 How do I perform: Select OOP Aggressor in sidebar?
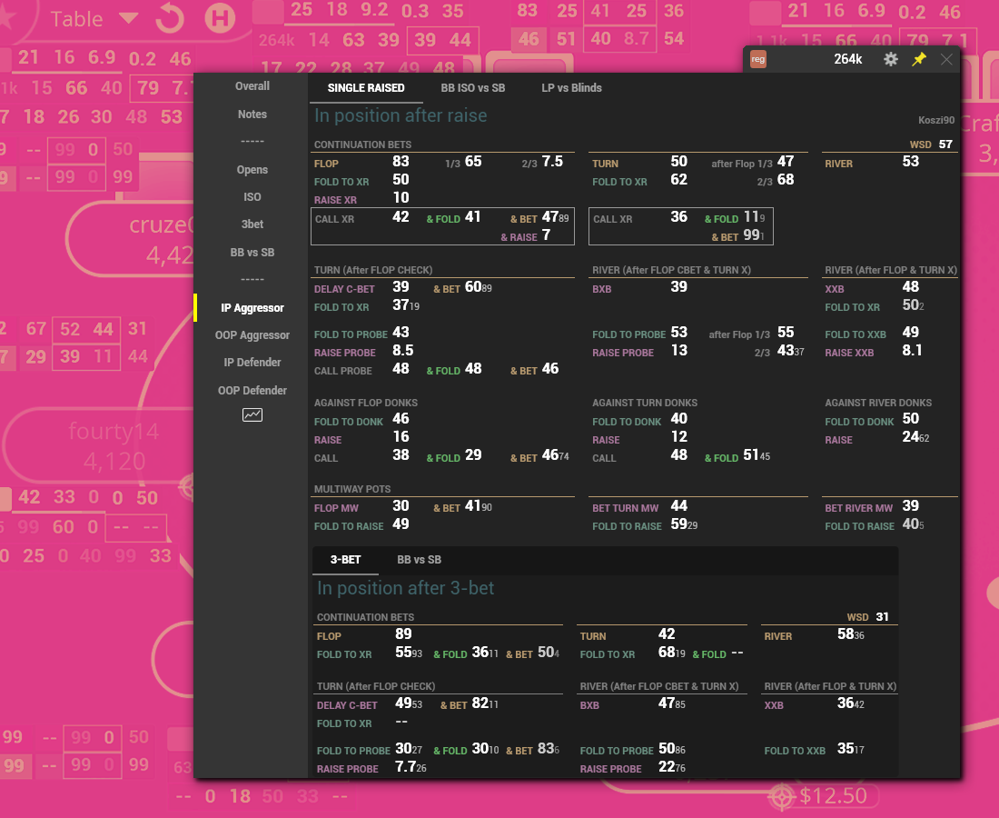252,335
